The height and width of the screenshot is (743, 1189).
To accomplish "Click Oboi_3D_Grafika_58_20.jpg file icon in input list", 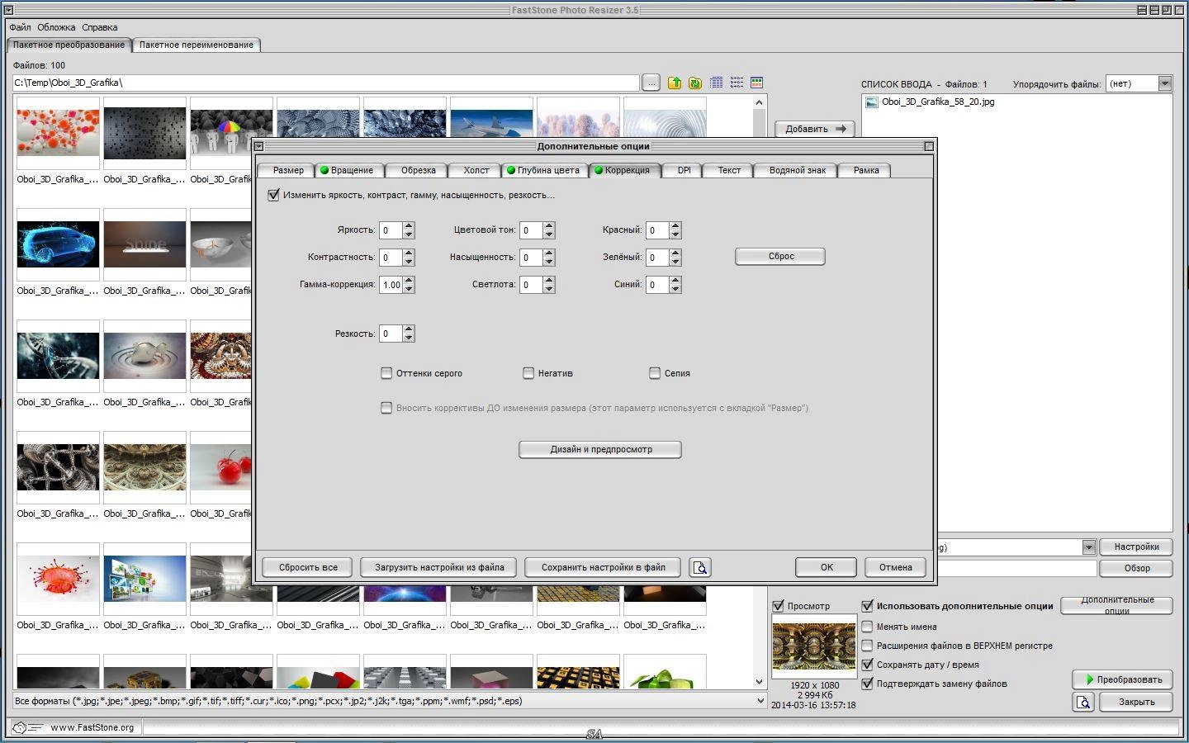I will [x=871, y=102].
